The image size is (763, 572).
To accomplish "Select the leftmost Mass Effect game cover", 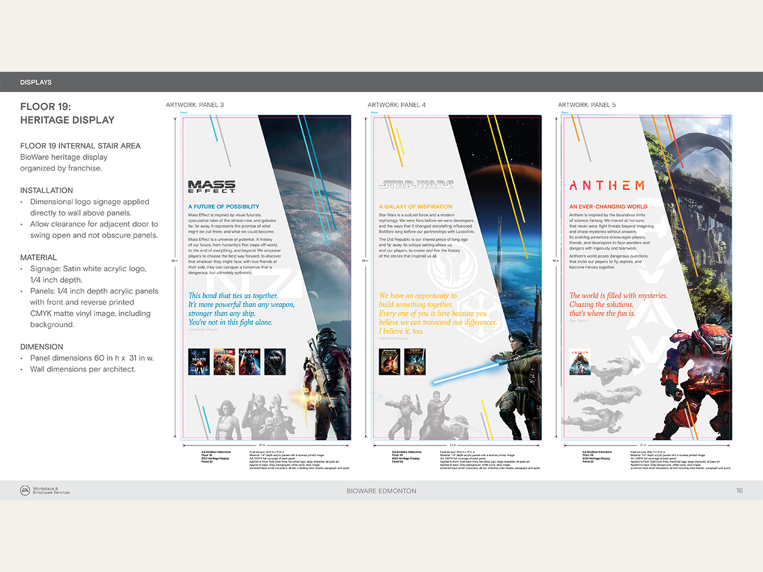I will [199, 362].
